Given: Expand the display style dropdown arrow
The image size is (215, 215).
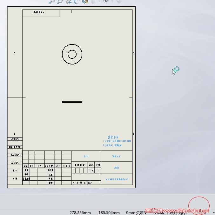Looking at the screenshot, I should pos(99,1).
